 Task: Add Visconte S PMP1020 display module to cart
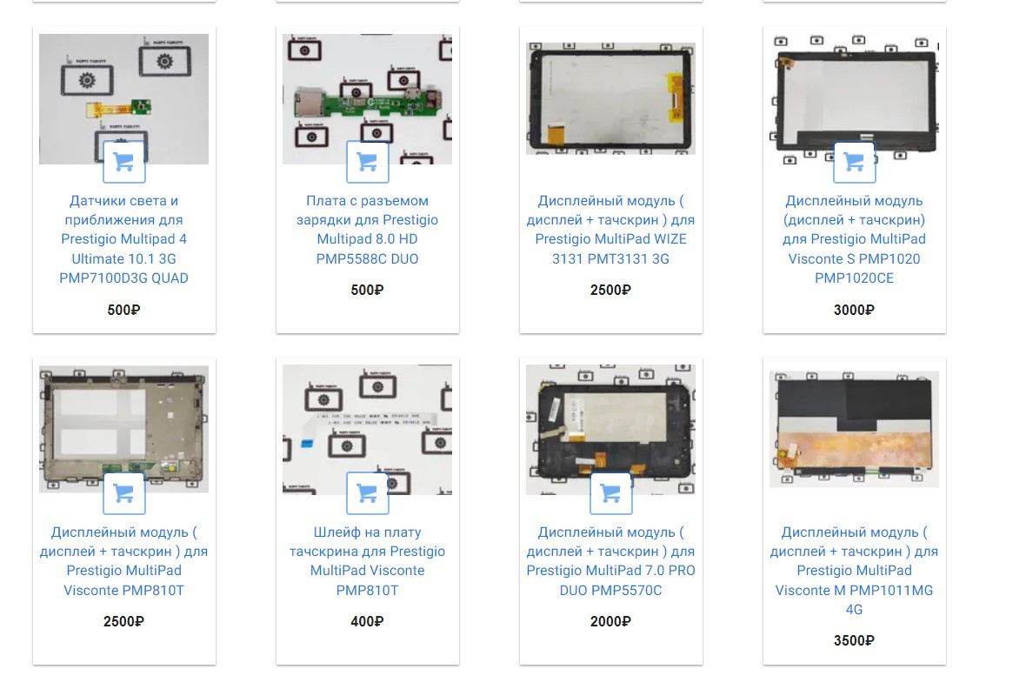click(x=854, y=162)
